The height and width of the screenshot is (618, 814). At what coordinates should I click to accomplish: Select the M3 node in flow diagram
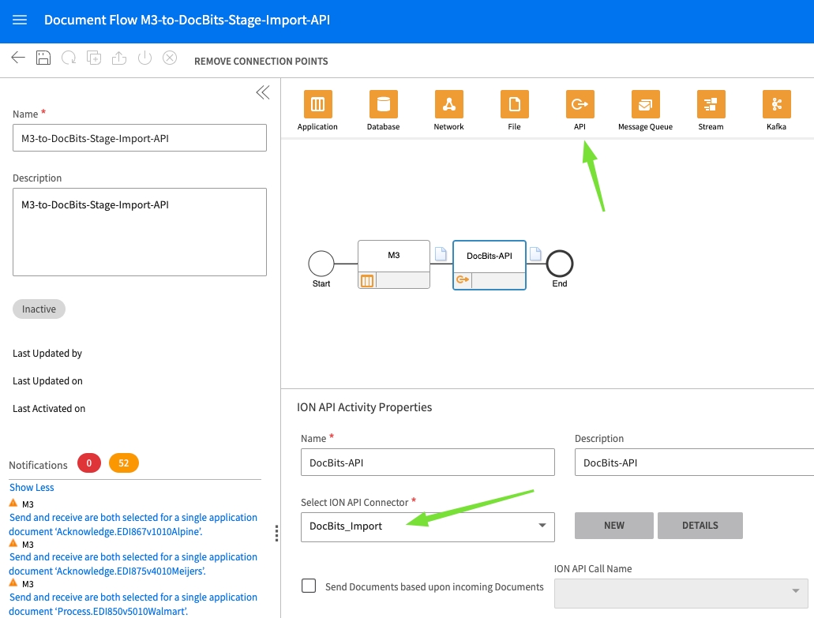393,256
